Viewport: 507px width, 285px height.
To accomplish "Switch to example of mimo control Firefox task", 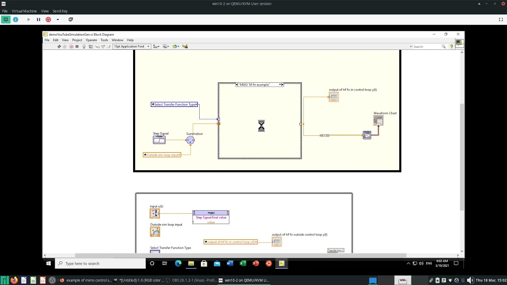I will pos(86,280).
